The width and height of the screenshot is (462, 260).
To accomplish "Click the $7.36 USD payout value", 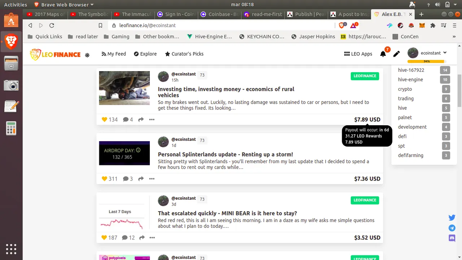I will 367,179.
